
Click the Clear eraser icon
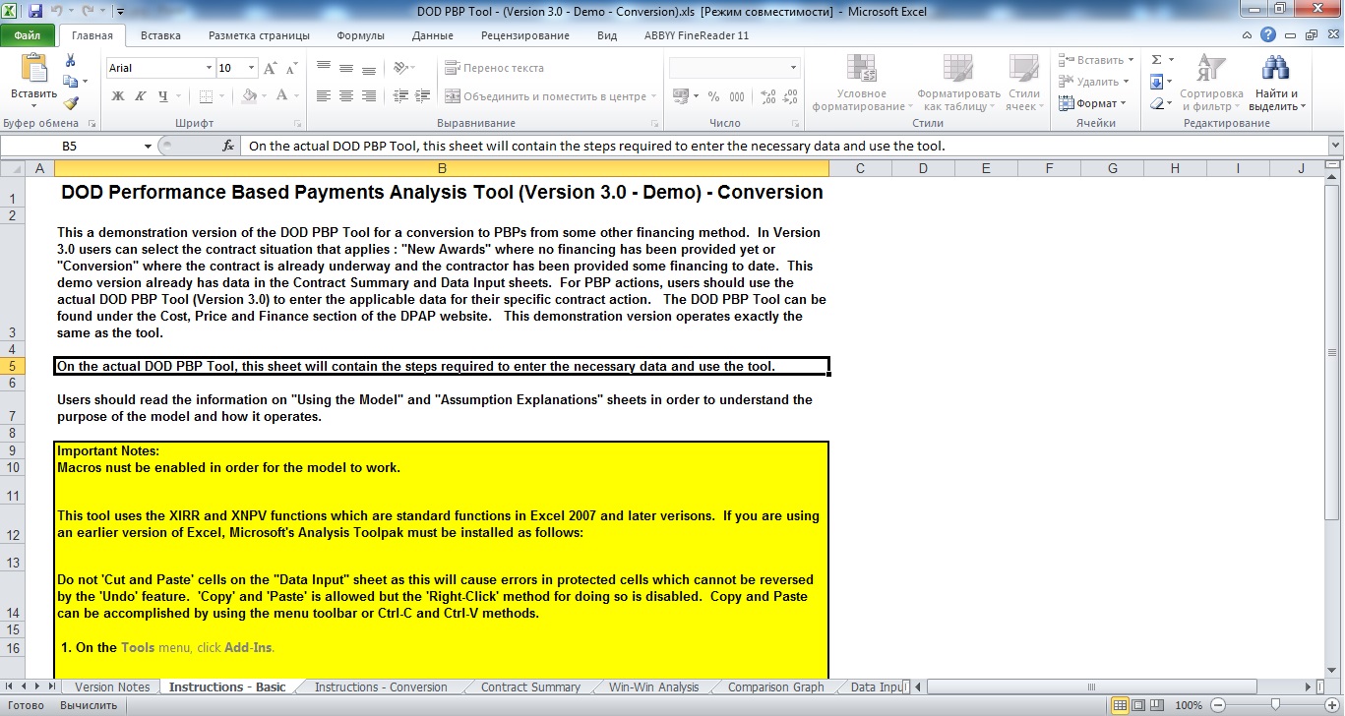[x=1157, y=103]
